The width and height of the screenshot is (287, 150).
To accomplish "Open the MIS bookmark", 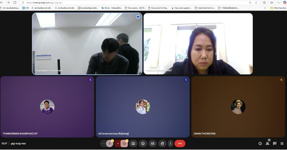I will tap(26, 8).
